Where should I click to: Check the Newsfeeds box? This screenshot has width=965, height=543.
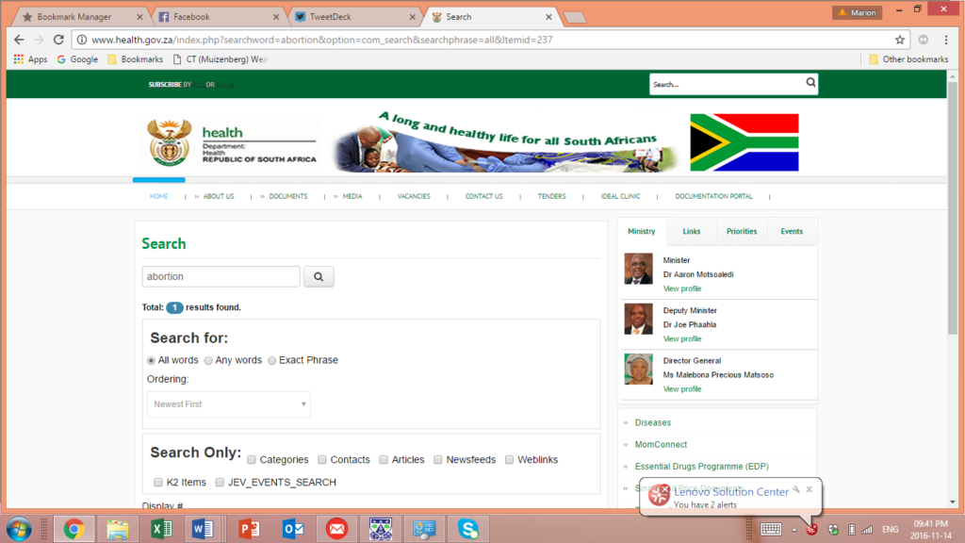click(437, 460)
